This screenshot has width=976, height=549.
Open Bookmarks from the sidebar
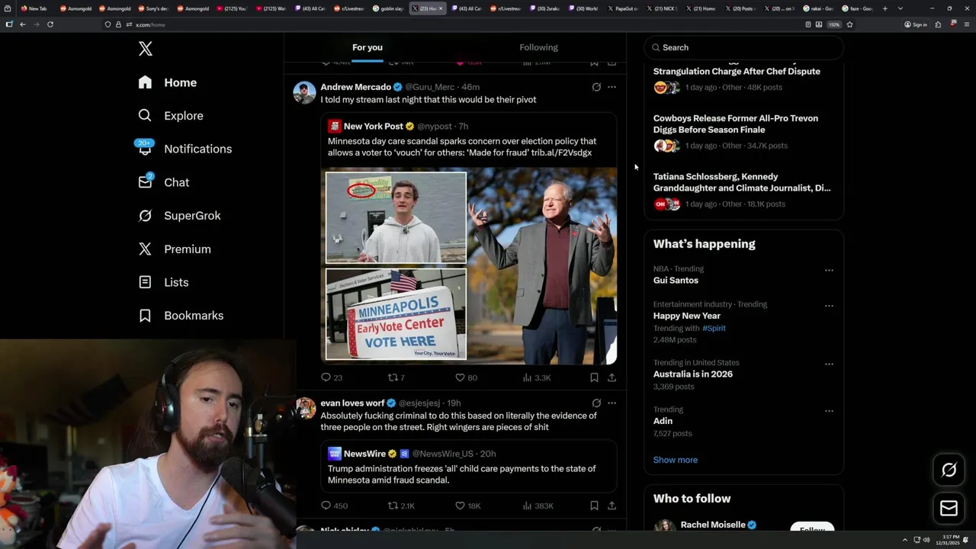click(181, 316)
